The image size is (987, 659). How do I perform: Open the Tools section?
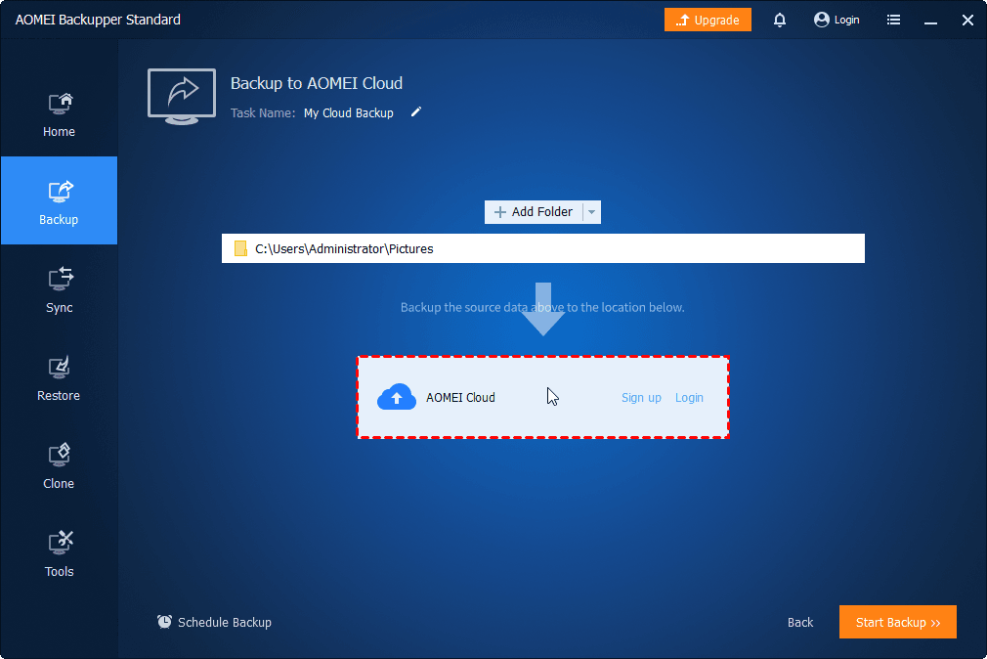[60, 553]
